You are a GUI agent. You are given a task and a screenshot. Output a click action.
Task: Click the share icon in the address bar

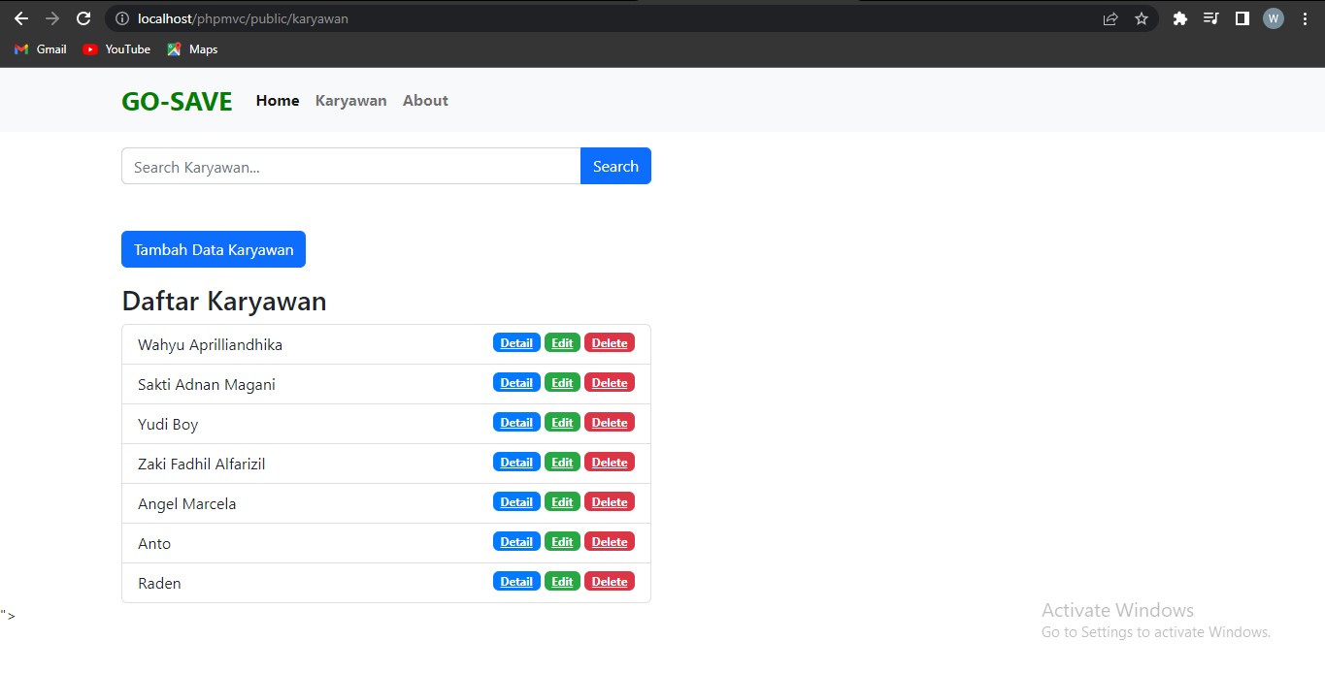tap(1110, 17)
